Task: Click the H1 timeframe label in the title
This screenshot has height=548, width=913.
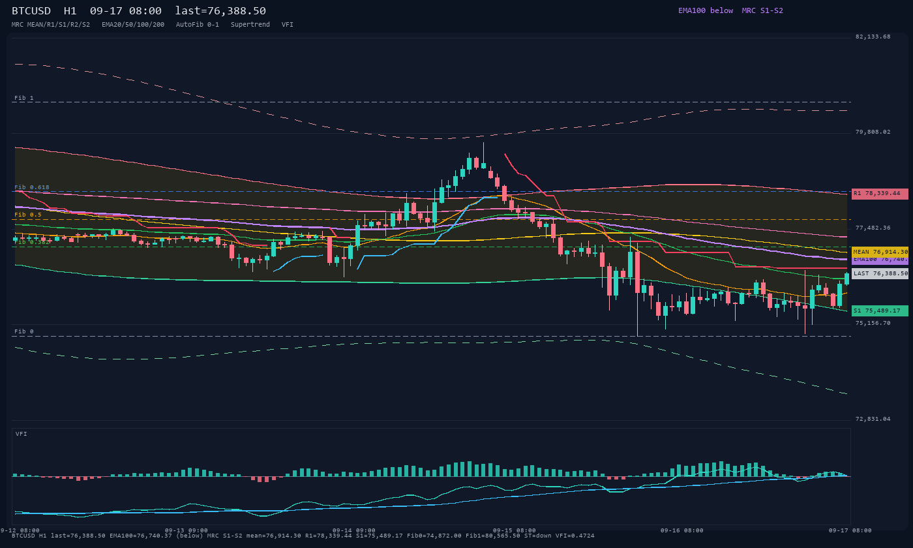Action: pyautogui.click(x=70, y=10)
